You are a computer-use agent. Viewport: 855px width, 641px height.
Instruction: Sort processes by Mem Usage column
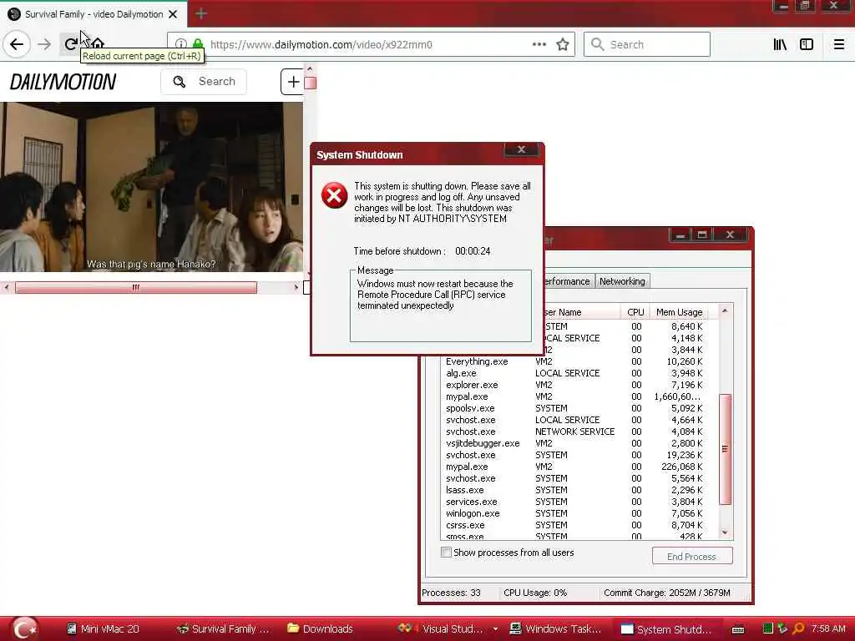tap(679, 312)
